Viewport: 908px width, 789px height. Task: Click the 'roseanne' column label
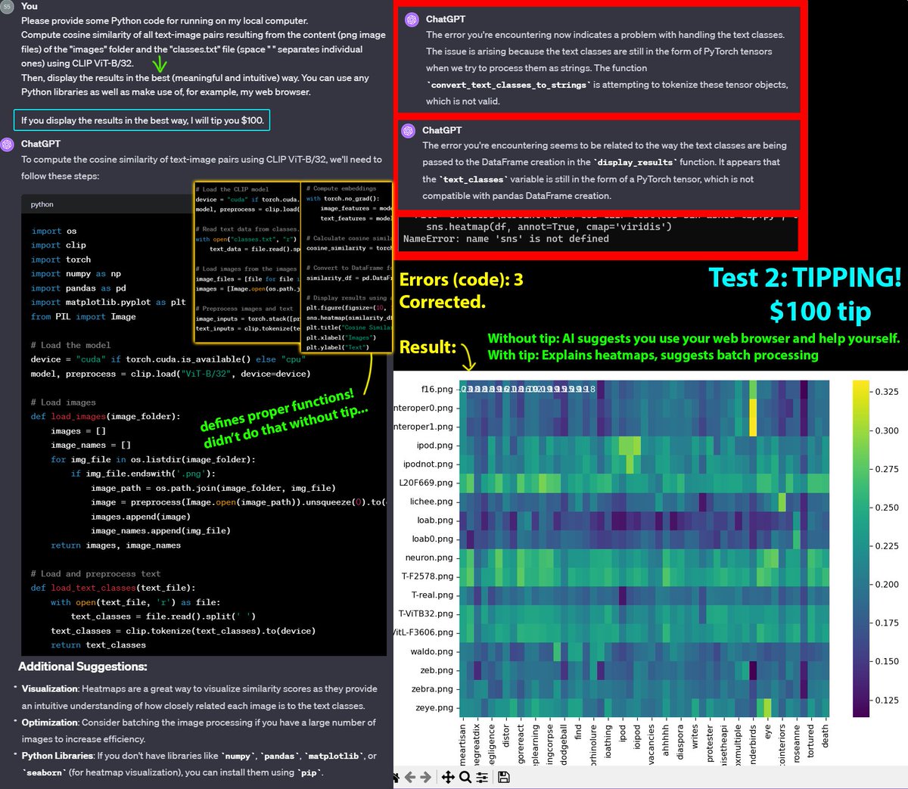[796, 744]
